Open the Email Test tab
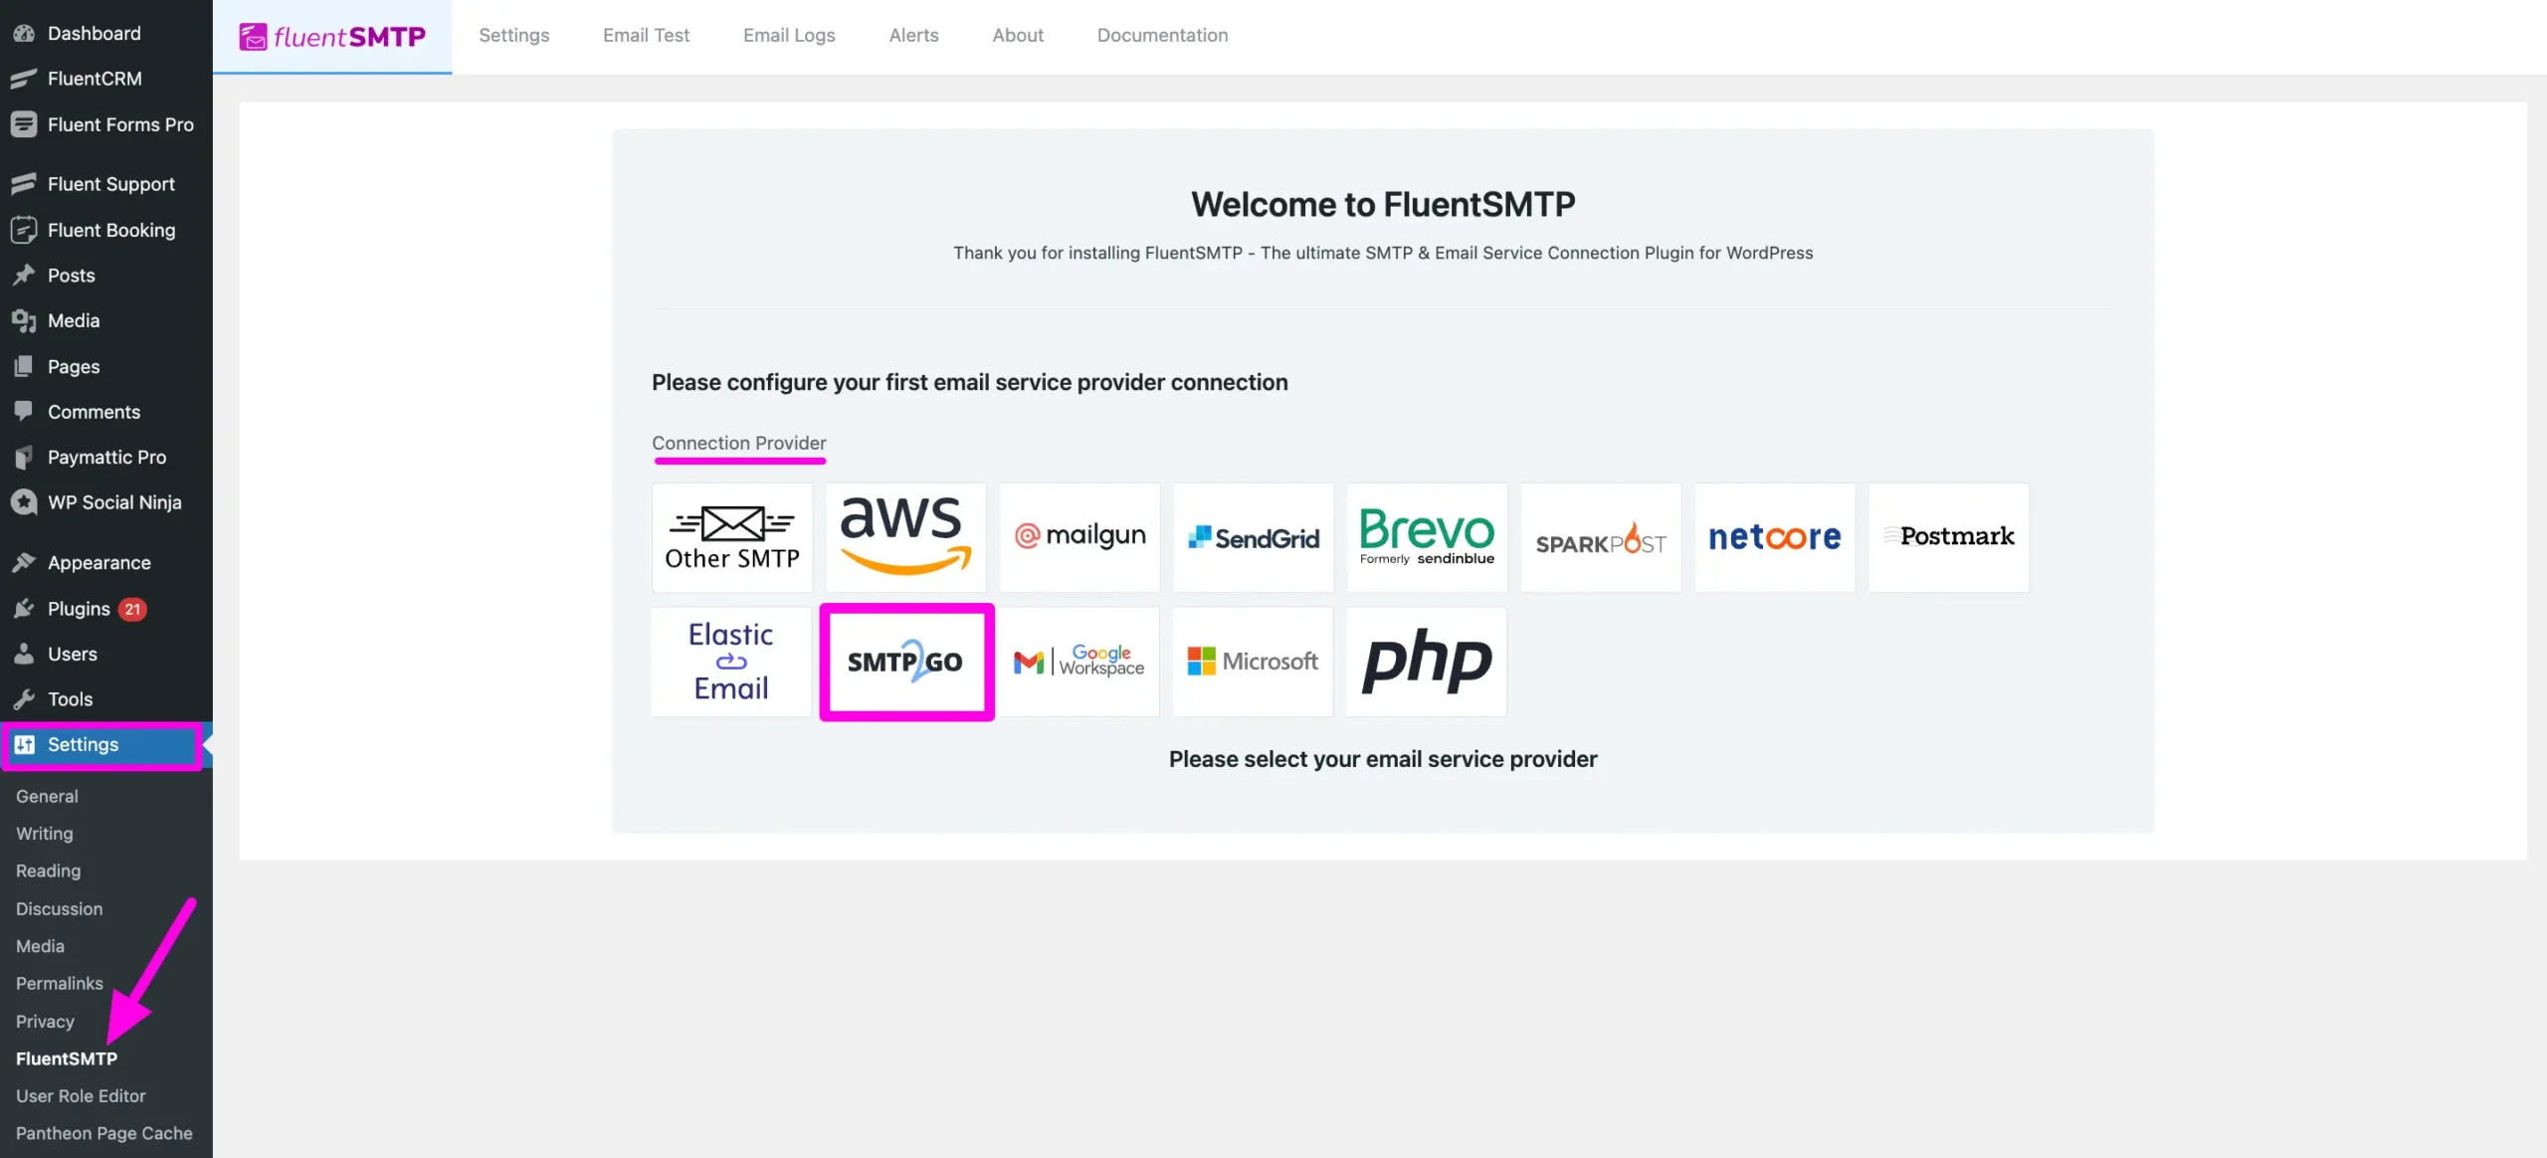2547x1158 pixels. (x=646, y=36)
